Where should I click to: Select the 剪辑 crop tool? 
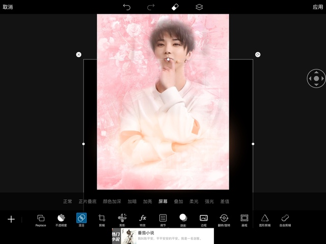pyautogui.click(x=102, y=219)
